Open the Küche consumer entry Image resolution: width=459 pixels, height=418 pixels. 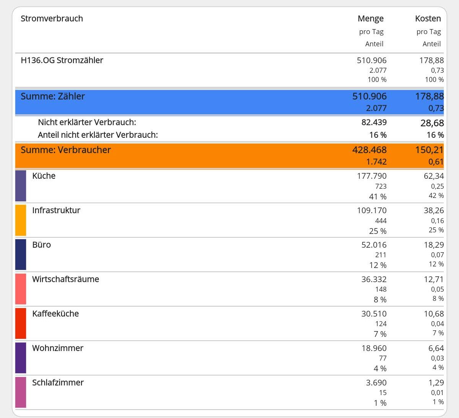44,176
